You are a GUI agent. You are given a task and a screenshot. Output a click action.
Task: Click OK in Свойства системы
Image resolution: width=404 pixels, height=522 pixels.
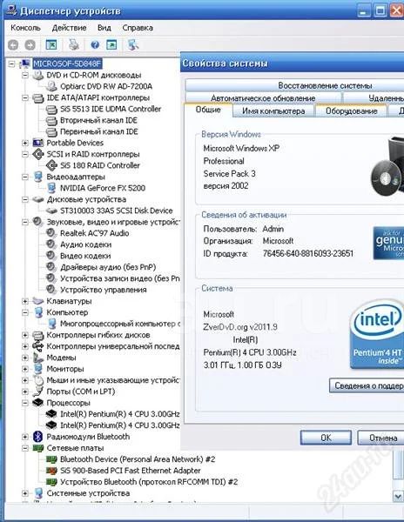click(x=326, y=438)
